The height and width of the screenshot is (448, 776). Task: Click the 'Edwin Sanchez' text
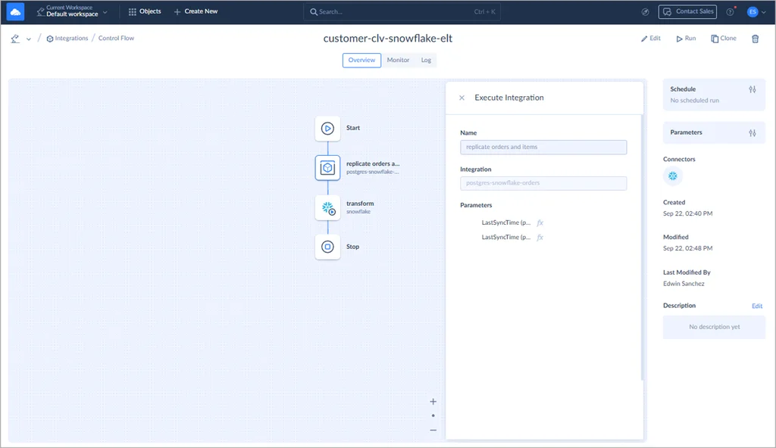tap(684, 284)
